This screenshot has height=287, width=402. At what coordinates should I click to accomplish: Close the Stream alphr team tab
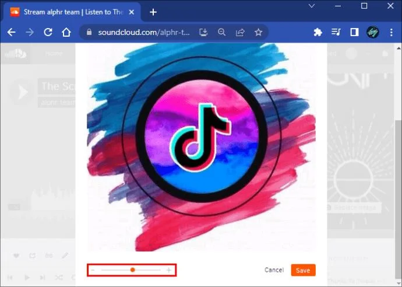(x=132, y=12)
